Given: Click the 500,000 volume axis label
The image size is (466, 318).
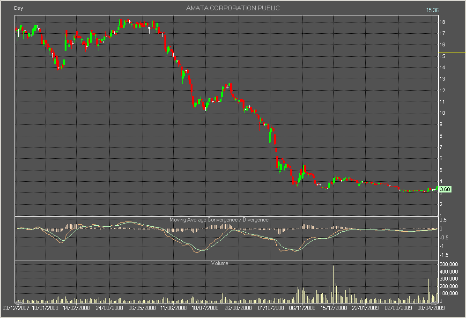Looking at the screenshot, I should tap(449, 264).
